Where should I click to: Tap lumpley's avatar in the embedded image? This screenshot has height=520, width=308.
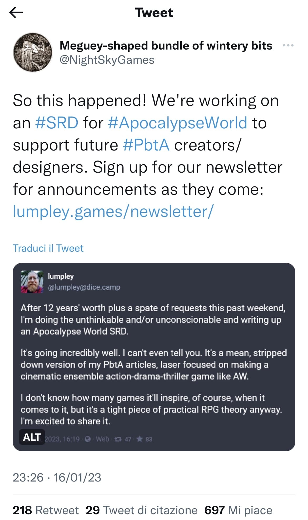(x=32, y=281)
